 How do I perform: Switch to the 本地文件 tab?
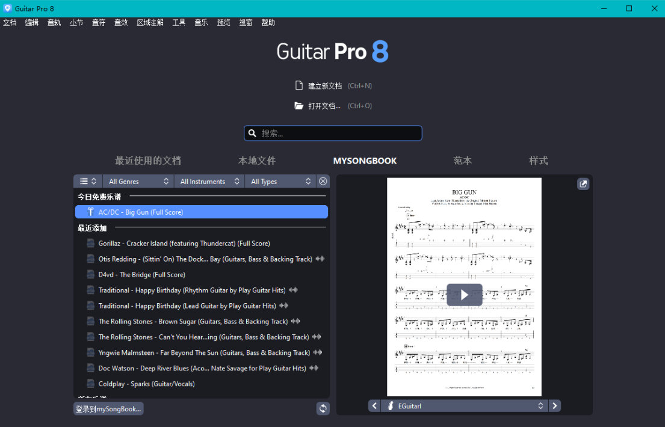click(257, 161)
